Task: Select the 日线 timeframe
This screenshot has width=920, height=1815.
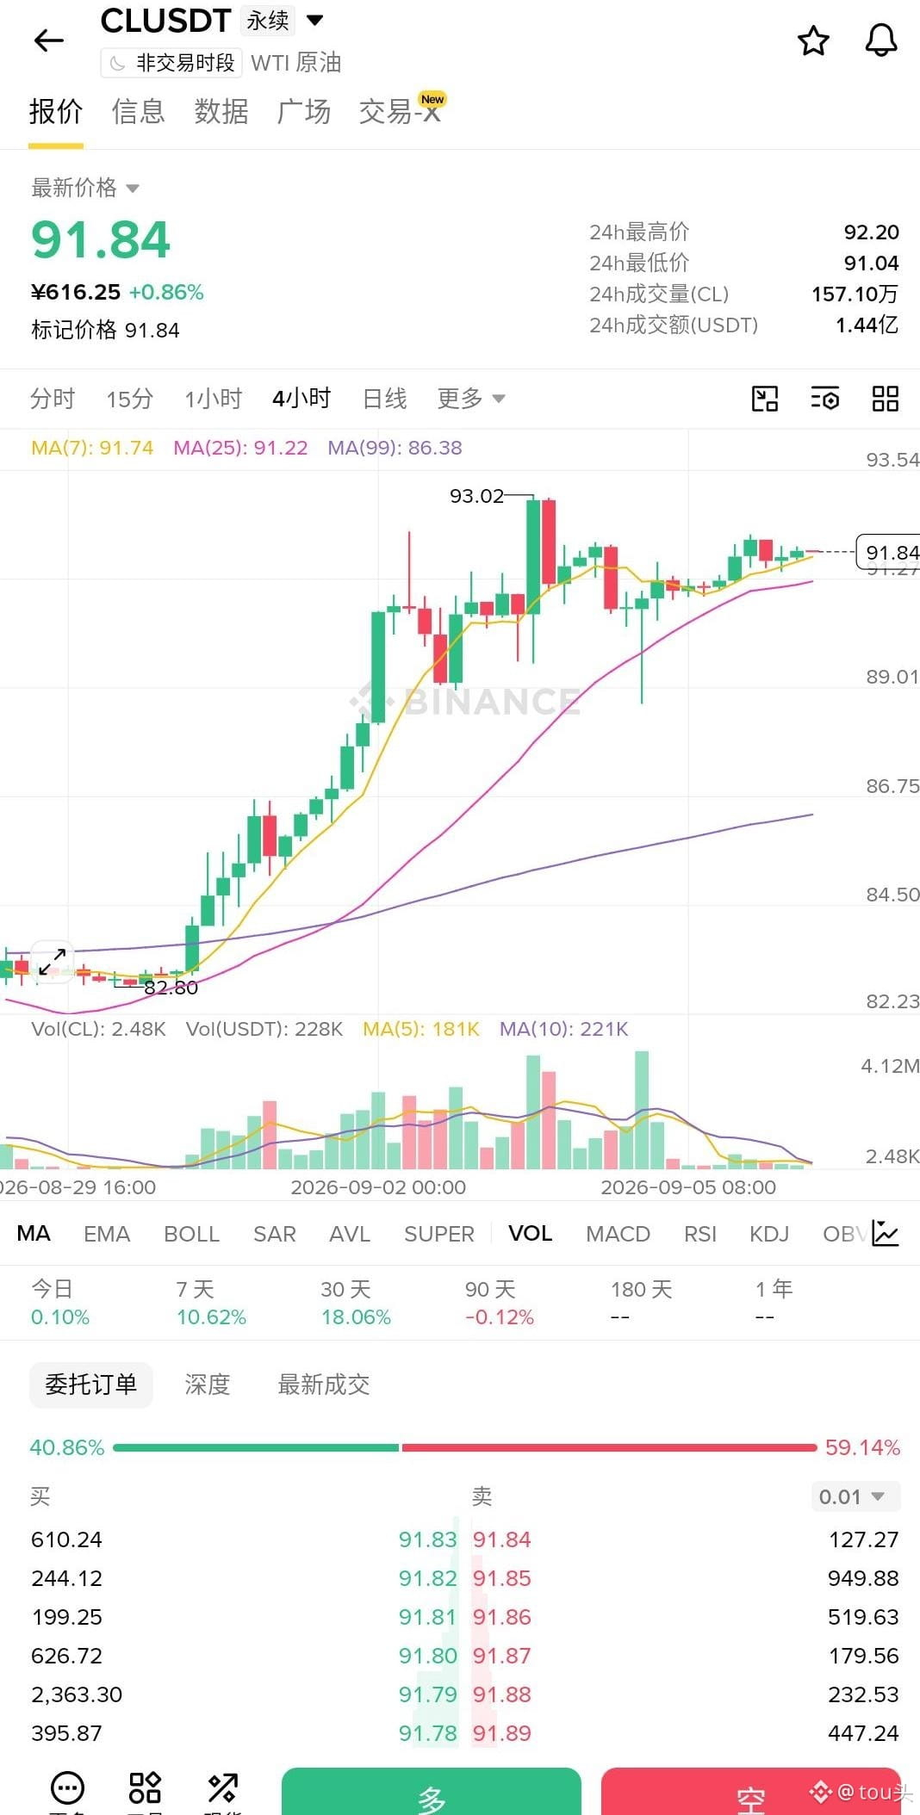Action: [384, 399]
